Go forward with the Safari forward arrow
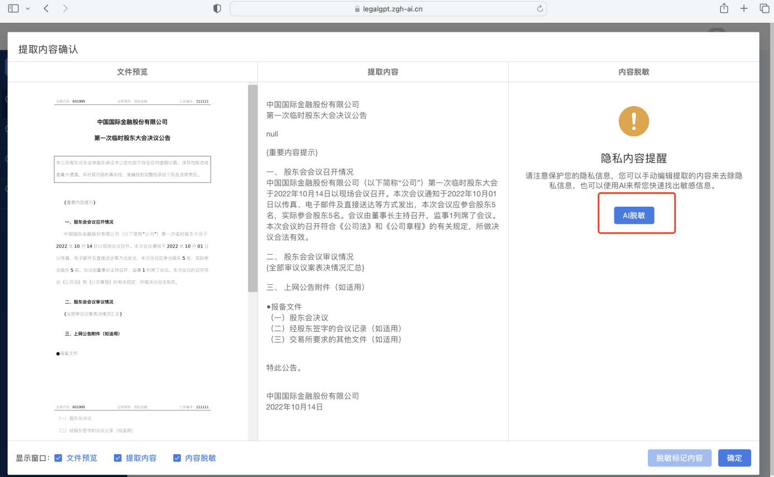The image size is (774, 477). pyautogui.click(x=65, y=8)
